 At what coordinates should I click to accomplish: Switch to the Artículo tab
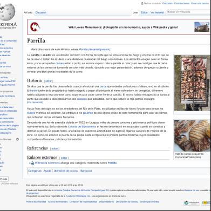(x=28, y=12)
